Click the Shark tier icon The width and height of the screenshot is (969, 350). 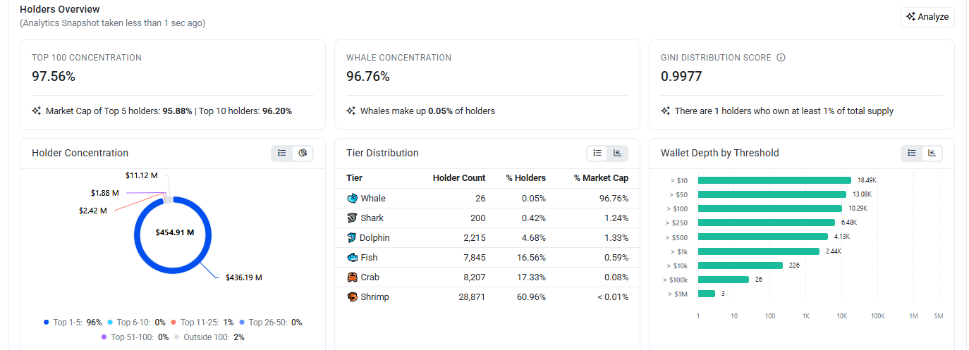(353, 218)
